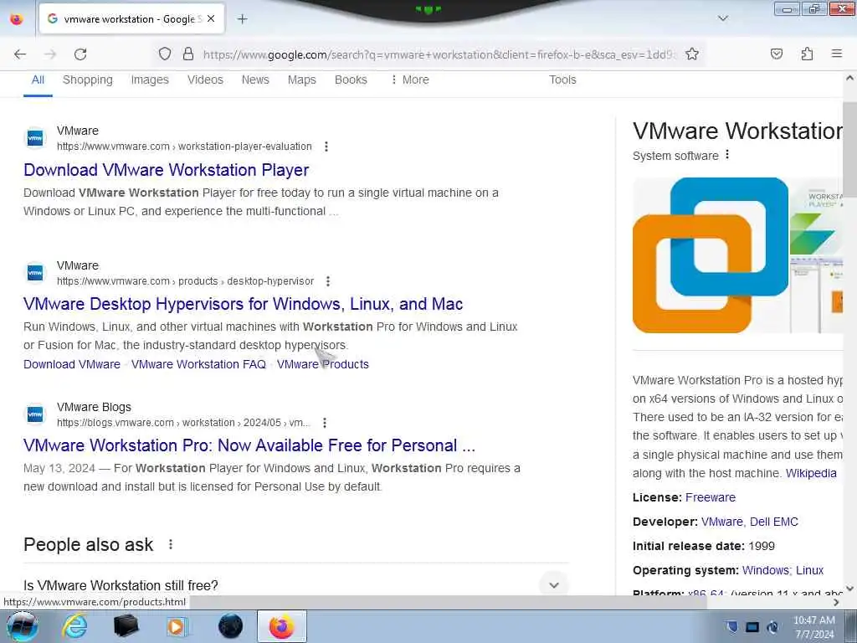Screen dimensions: 857x643
Task: Open the three-dot menu beside System software
Action: (727, 155)
